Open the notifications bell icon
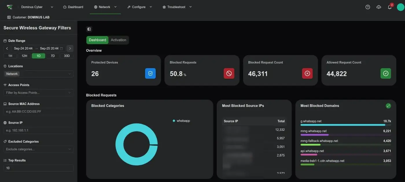Screen dimensions: 405x182 (390, 7)
